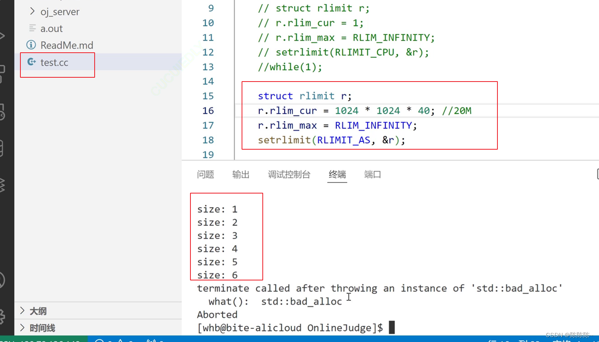Click line number 13 in the gutter
This screenshot has height=342, width=599.
(x=208, y=67)
